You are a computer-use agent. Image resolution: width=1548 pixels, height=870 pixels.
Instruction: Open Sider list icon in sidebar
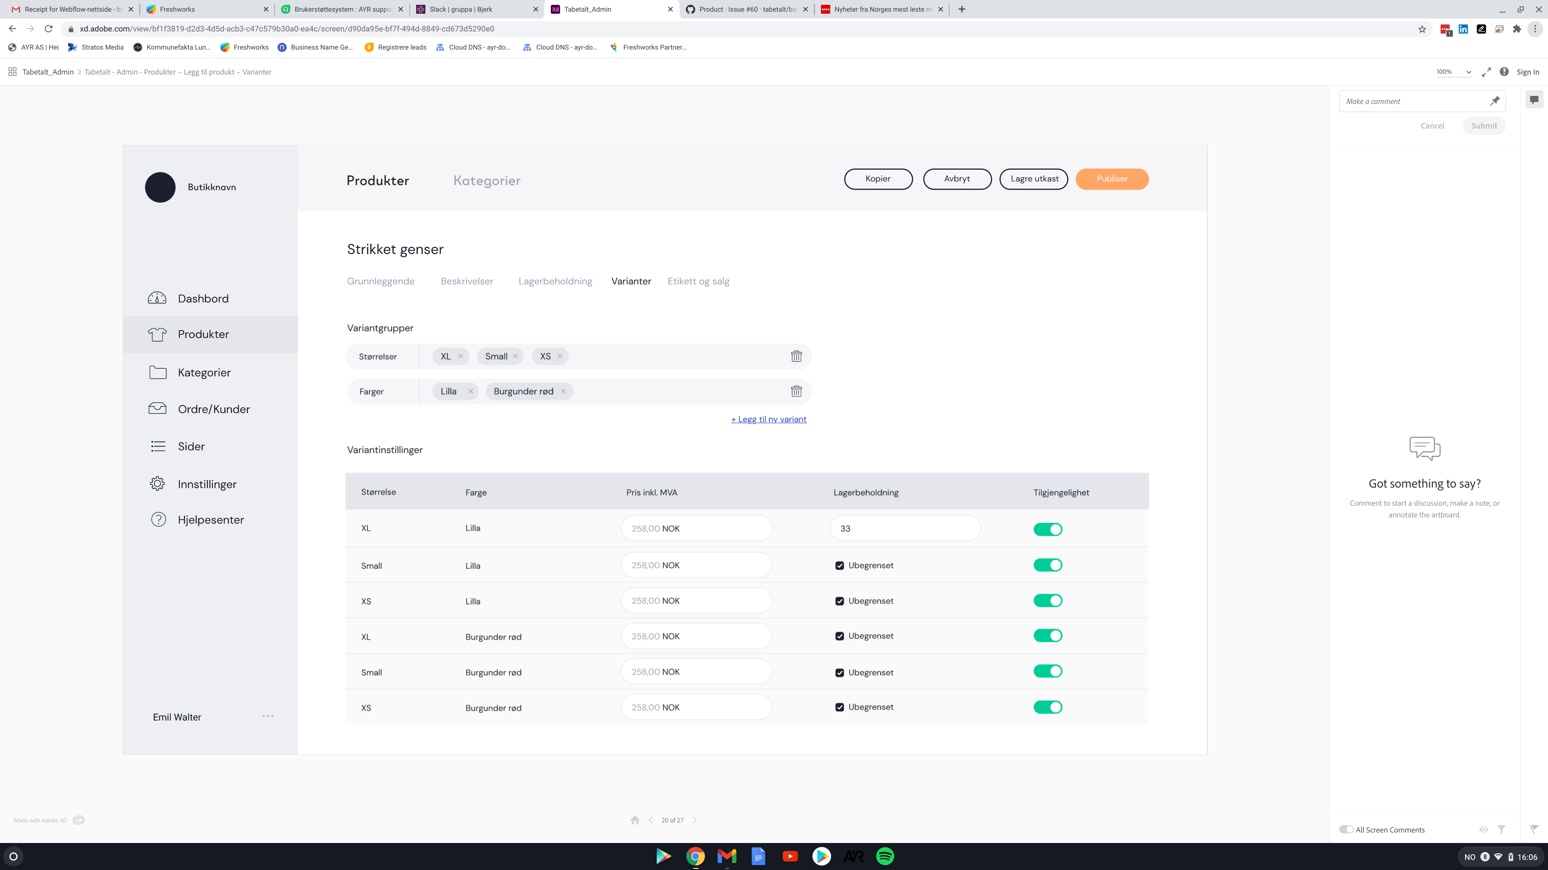pos(157,446)
